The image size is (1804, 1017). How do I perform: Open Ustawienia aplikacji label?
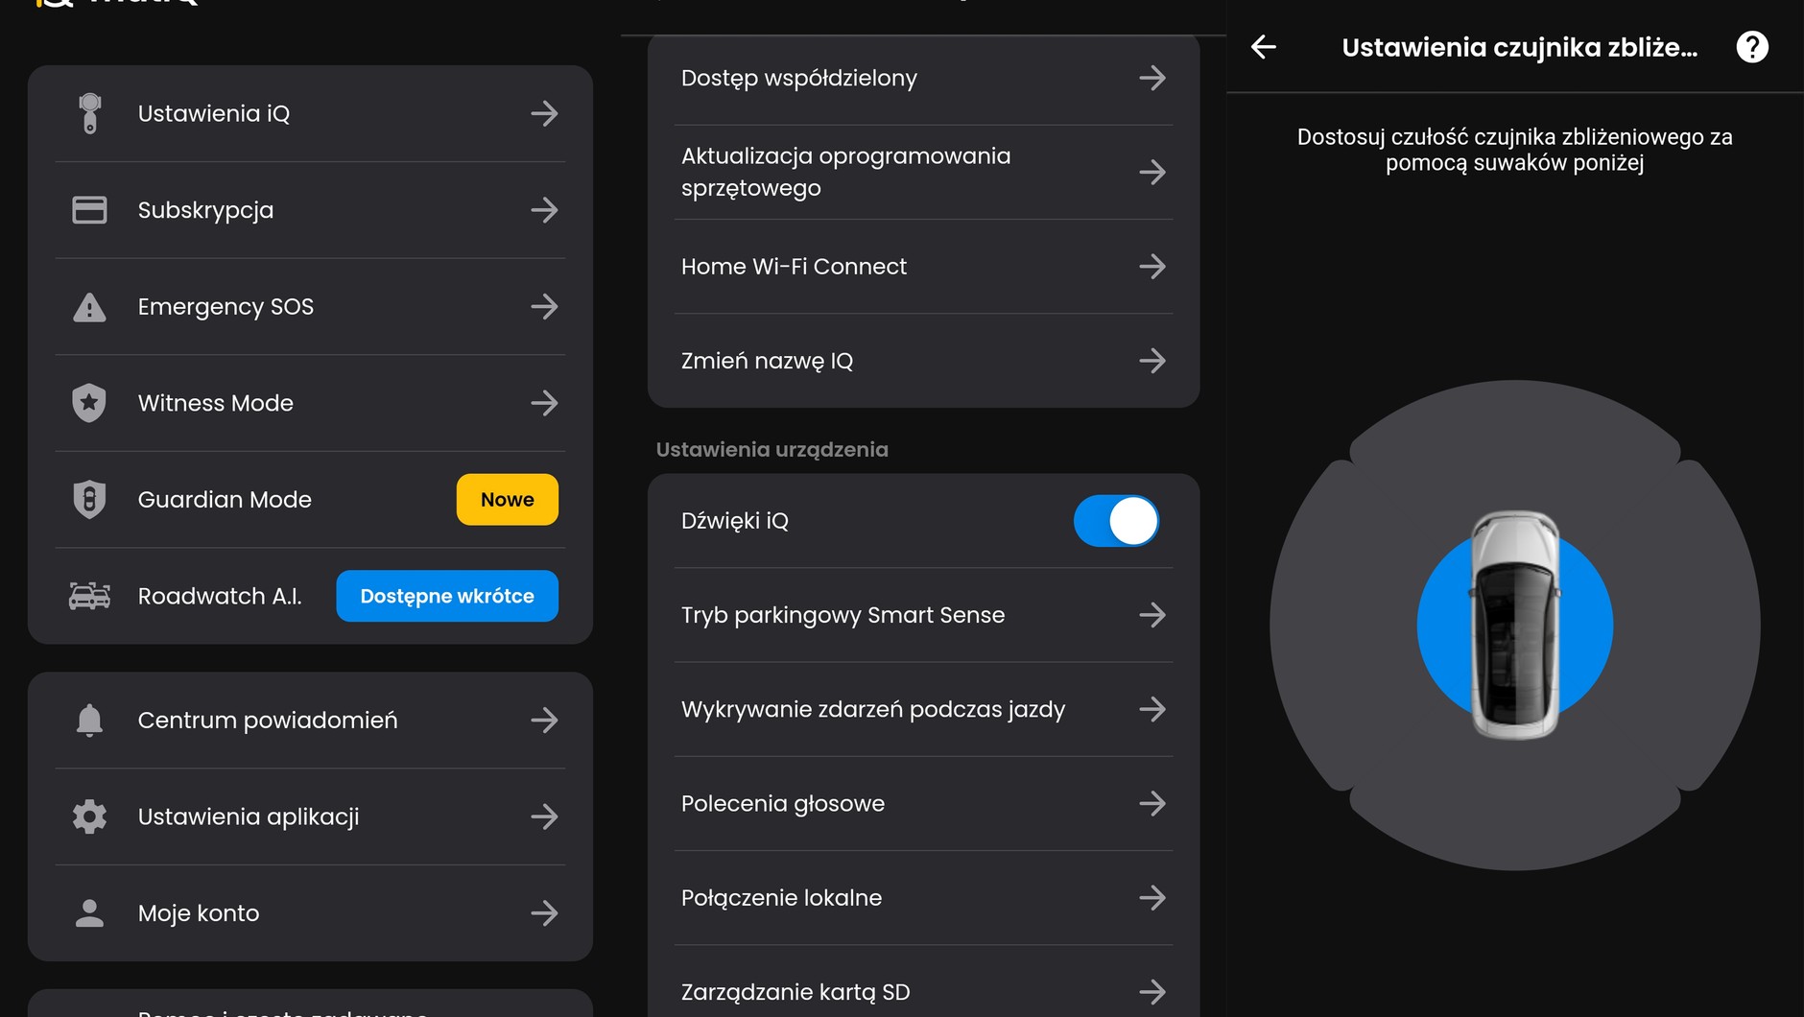[x=249, y=816]
